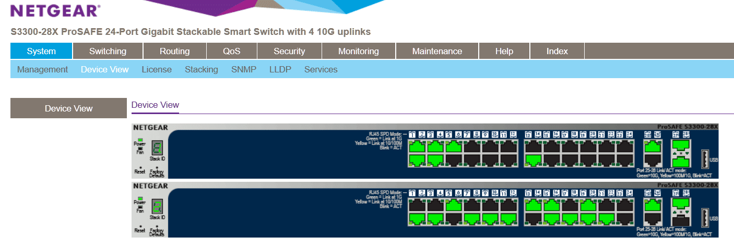This screenshot has height=249, width=734.
Task: Open the Security menu tab
Action: (289, 51)
